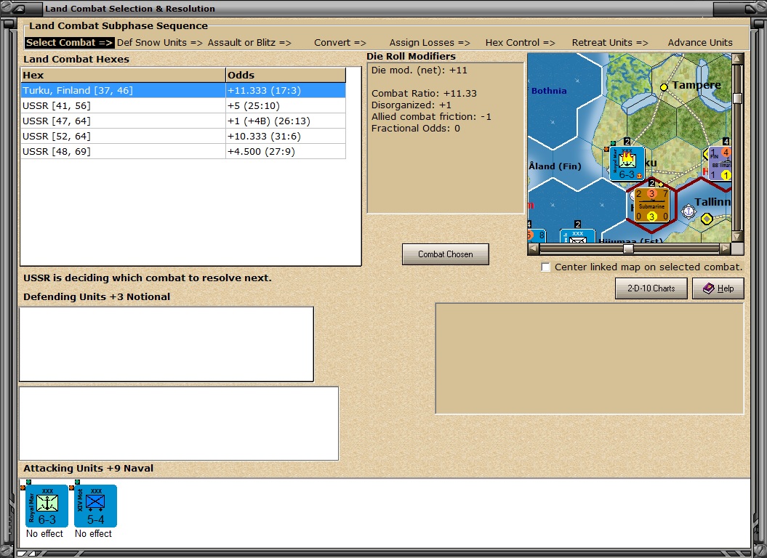This screenshot has height=558, width=767.
Task: Click the Odds column header
Action: coord(286,75)
